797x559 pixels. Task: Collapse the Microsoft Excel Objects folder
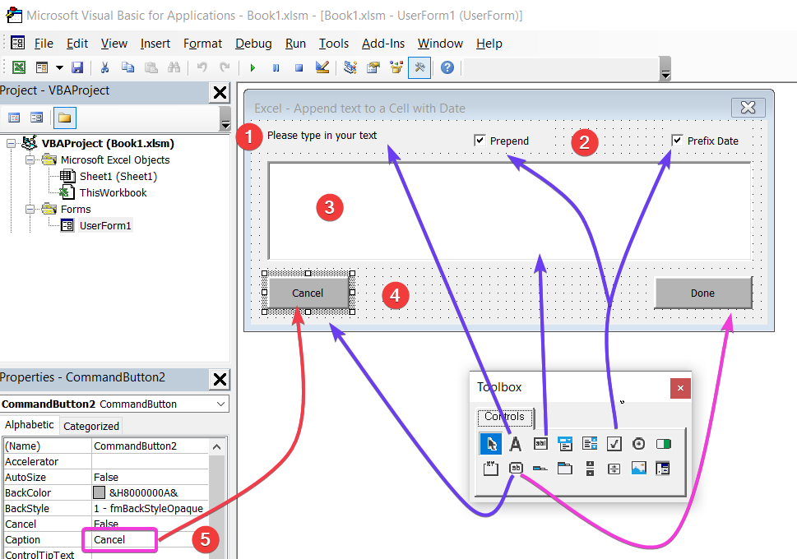pyautogui.click(x=30, y=160)
